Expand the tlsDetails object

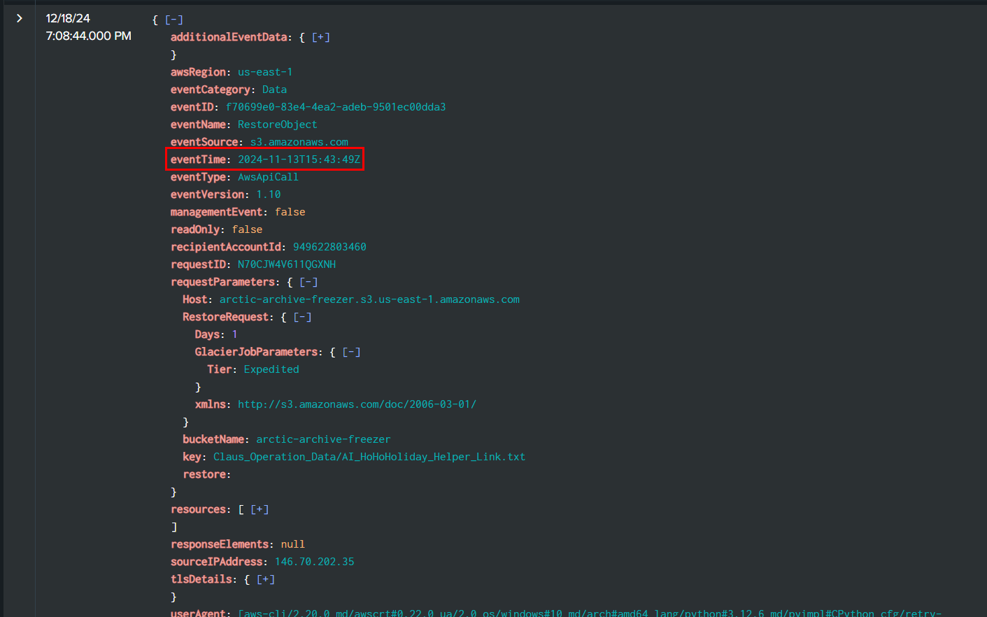tap(266, 580)
